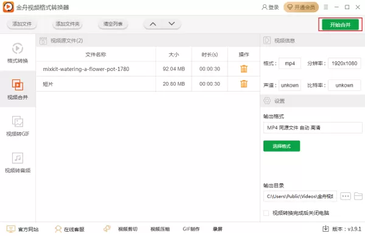The height and width of the screenshot is (236, 365).
Task: Switch to the 视频转音频 sidebar tab
Action: [x=18, y=163]
